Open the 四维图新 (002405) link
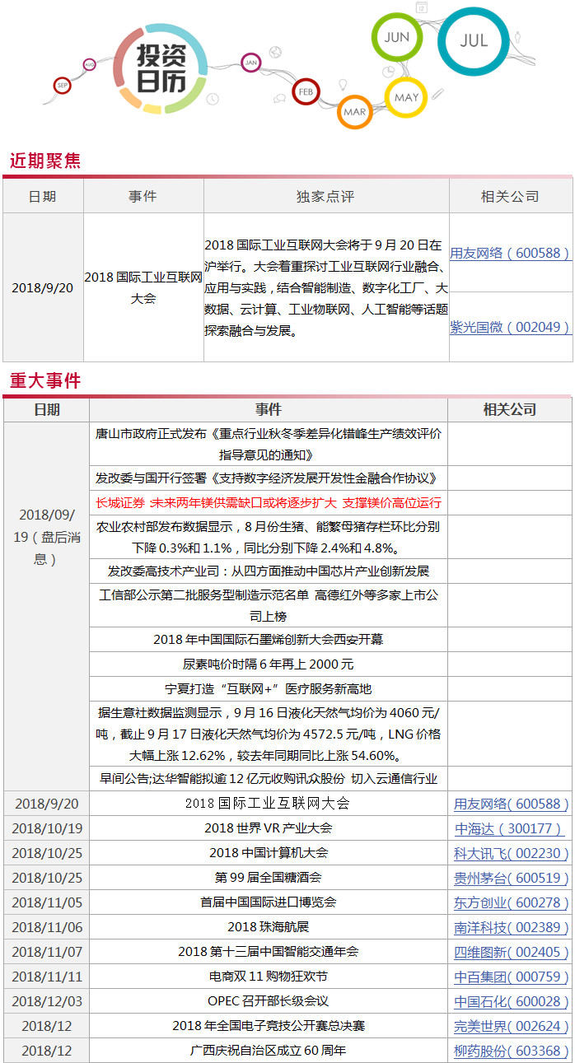The height and width of the screenshot is (1063, 575). pyautogui.click(x=510, y=952)
